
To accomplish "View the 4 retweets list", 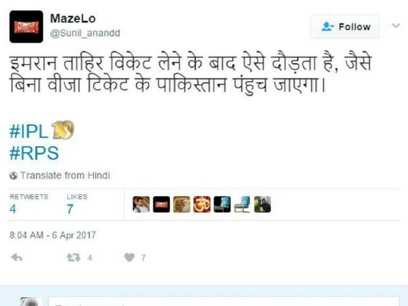I will pos(29,204).
